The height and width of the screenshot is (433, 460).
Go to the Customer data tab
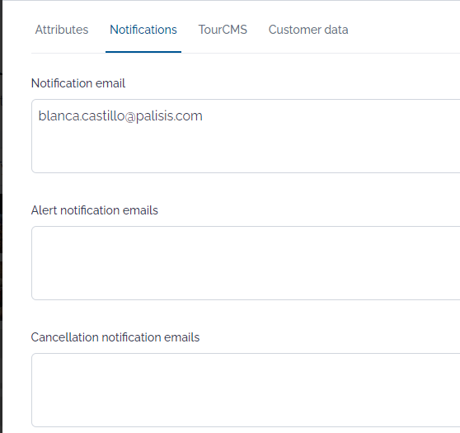pyautogui.click(x=308, y=30)
